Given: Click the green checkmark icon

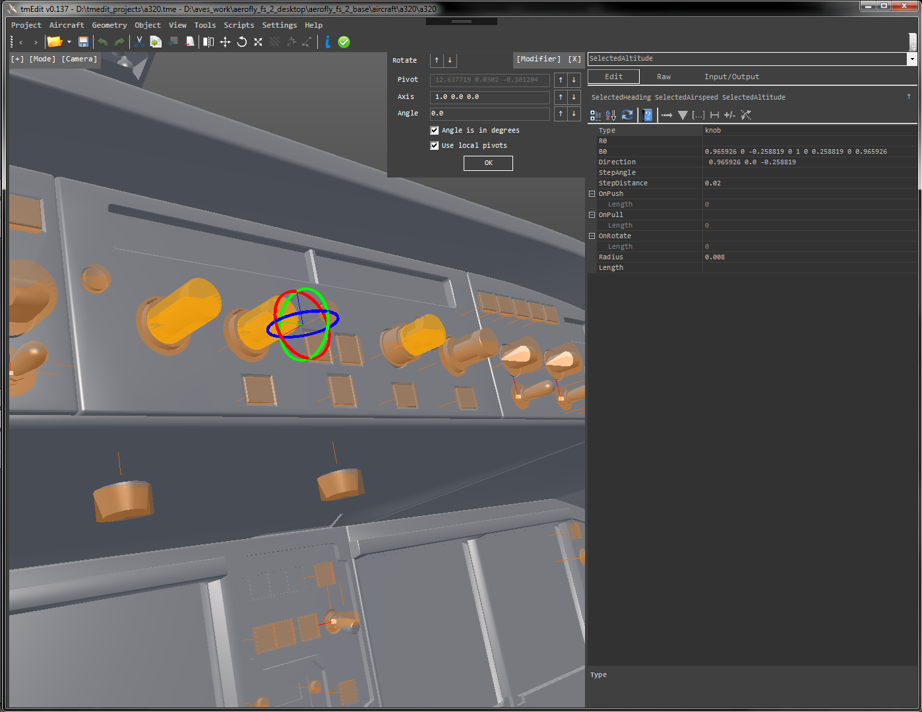Looking at the screenshot, I should [344, 42].
